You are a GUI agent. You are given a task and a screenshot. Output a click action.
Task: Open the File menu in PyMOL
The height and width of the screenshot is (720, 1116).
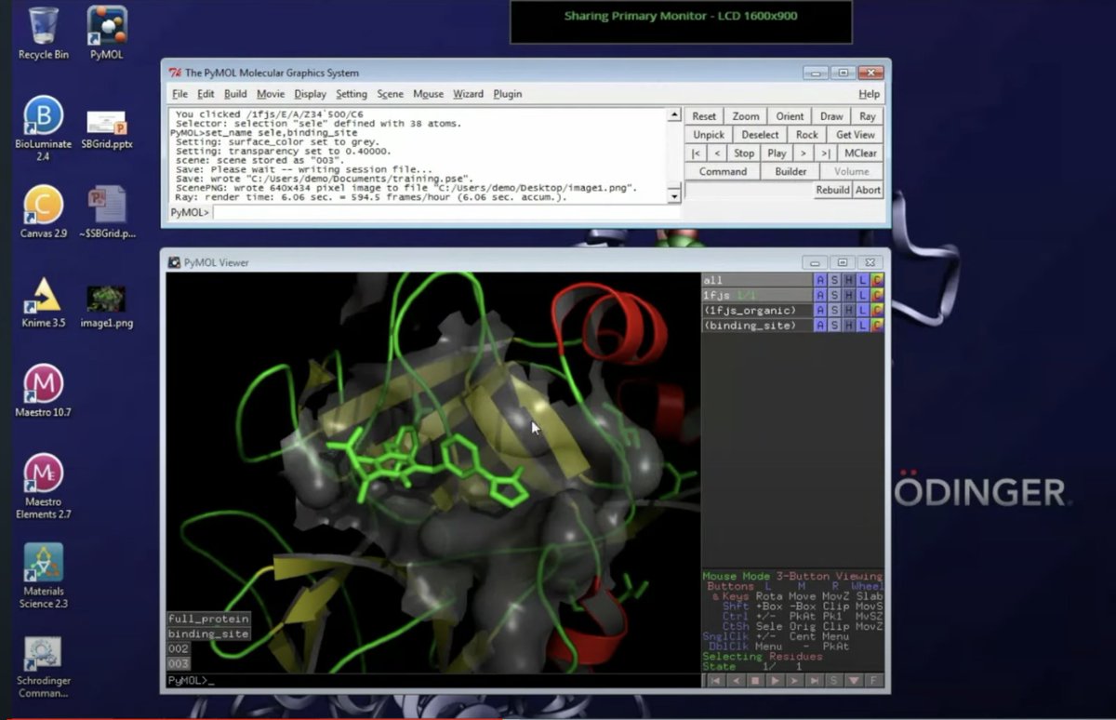point(179,94)
